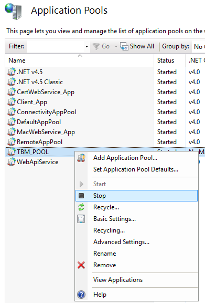Choose Recycle... in the context menu
This screenshot has width=205, height=303.
[x=137, y=207]
